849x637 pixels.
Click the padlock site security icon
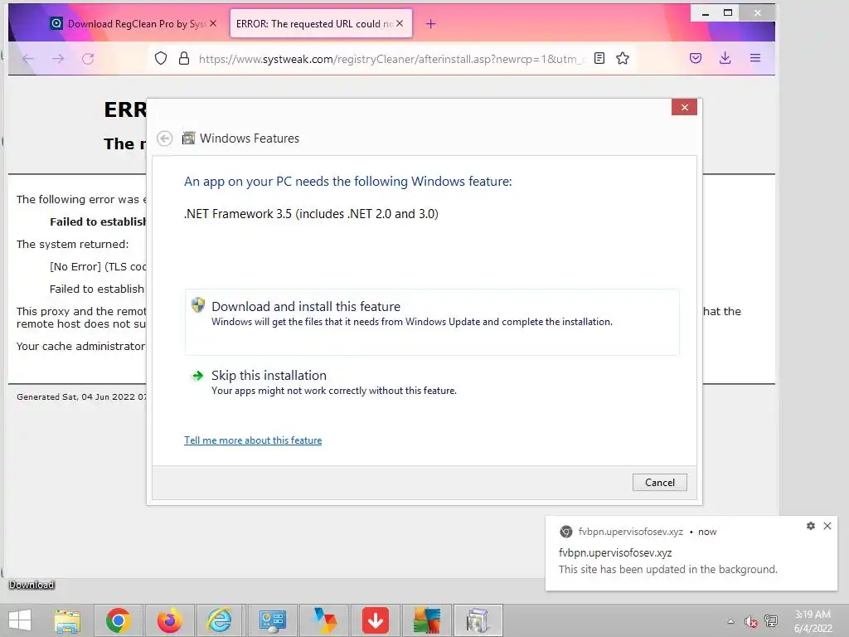pos(184,59)
